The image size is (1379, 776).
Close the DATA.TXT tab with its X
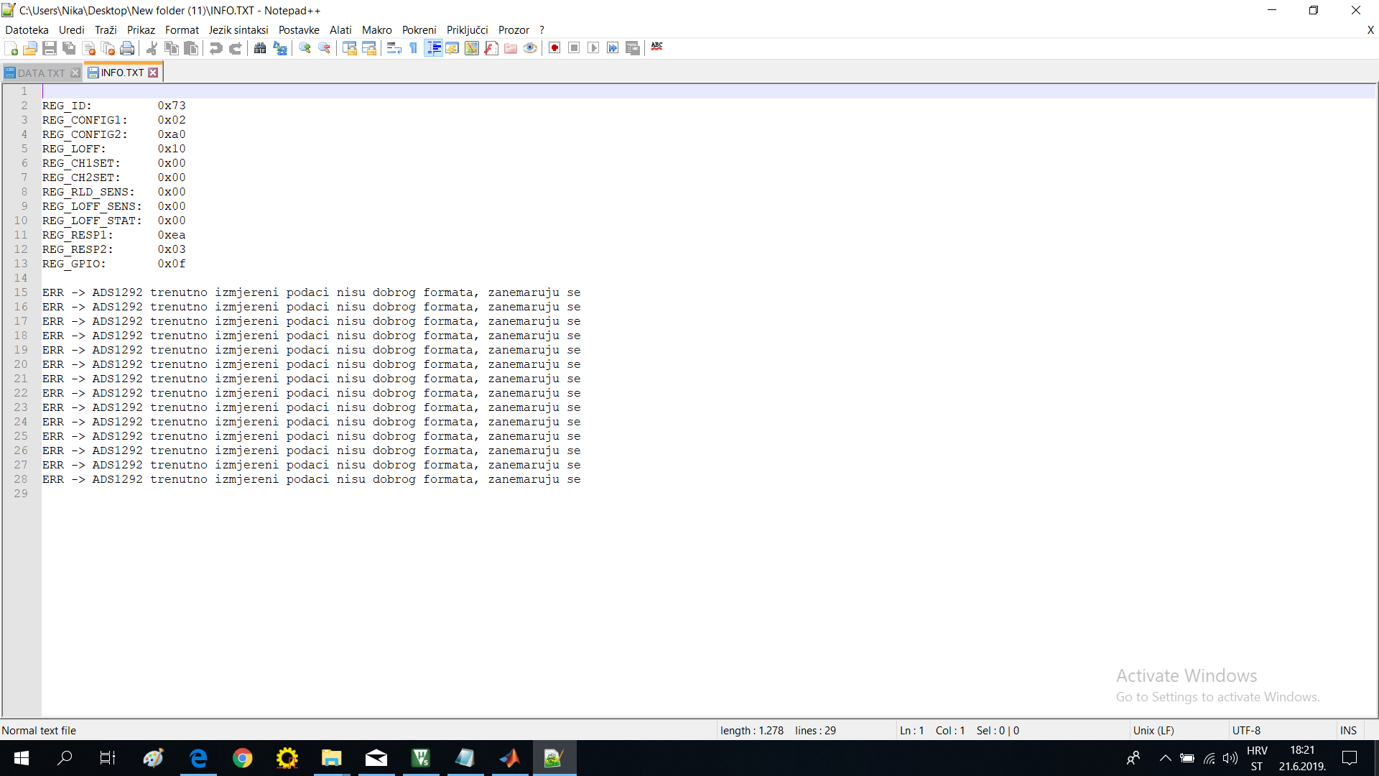coord(75,73)
